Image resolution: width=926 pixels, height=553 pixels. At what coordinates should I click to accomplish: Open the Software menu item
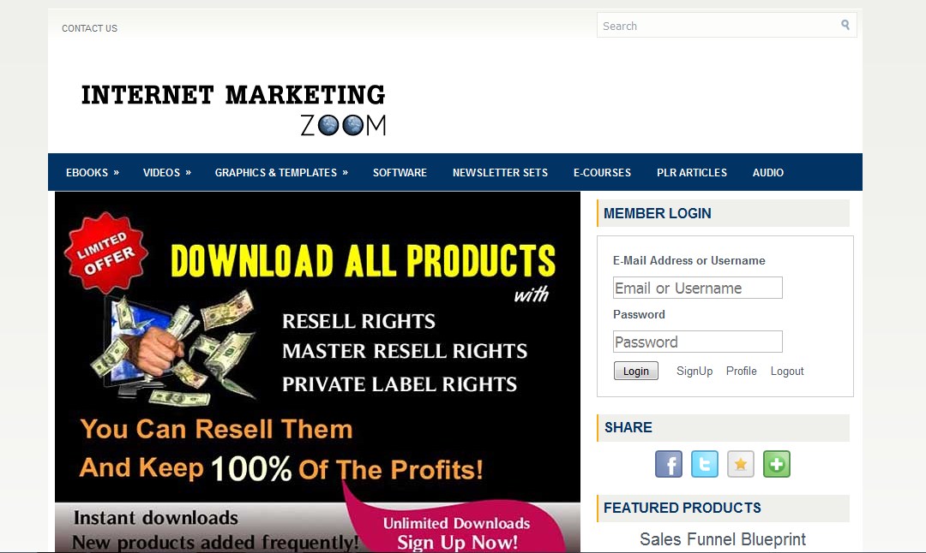(x=400, y=173)
